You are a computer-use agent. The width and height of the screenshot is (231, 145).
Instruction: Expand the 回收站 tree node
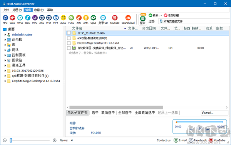pyautogui.click(x=5, y=60)
